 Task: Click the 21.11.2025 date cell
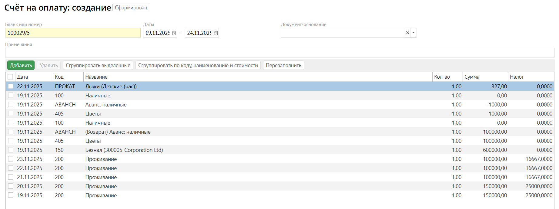pyautogui.click(x=34, y=177)
